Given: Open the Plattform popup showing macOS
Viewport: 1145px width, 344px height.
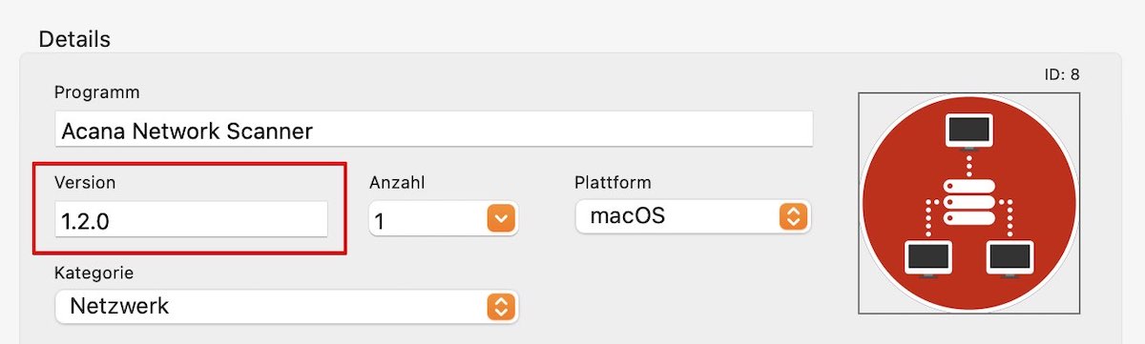Looking at the screenshot, I should click(693, 216).
